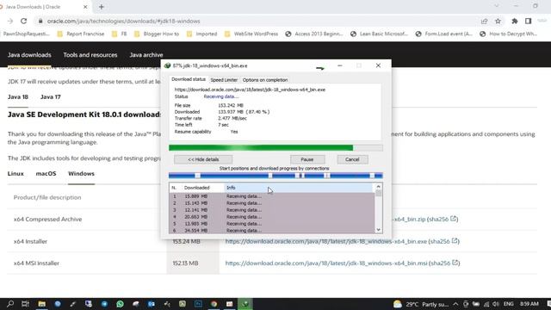Close the download dialog window

point(378,65)
